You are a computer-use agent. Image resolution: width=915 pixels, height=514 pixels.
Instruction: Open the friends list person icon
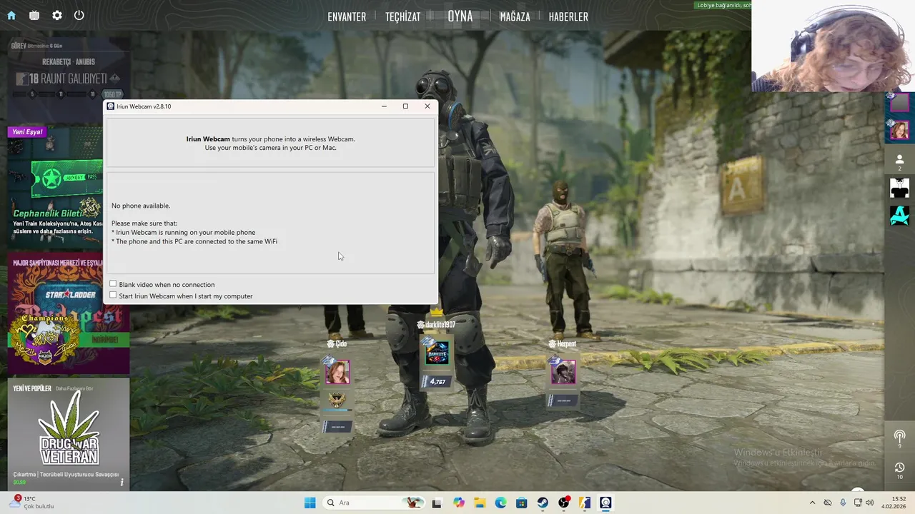[899, 160]
